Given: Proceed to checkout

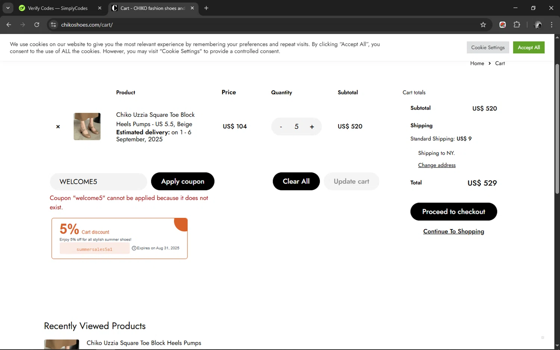Looking at the screenshot, I should click(x=454, y=212).
